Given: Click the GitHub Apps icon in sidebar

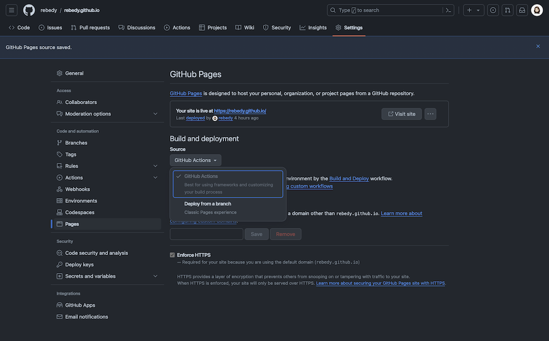Looking at the screenshot, I should point(59,305).
